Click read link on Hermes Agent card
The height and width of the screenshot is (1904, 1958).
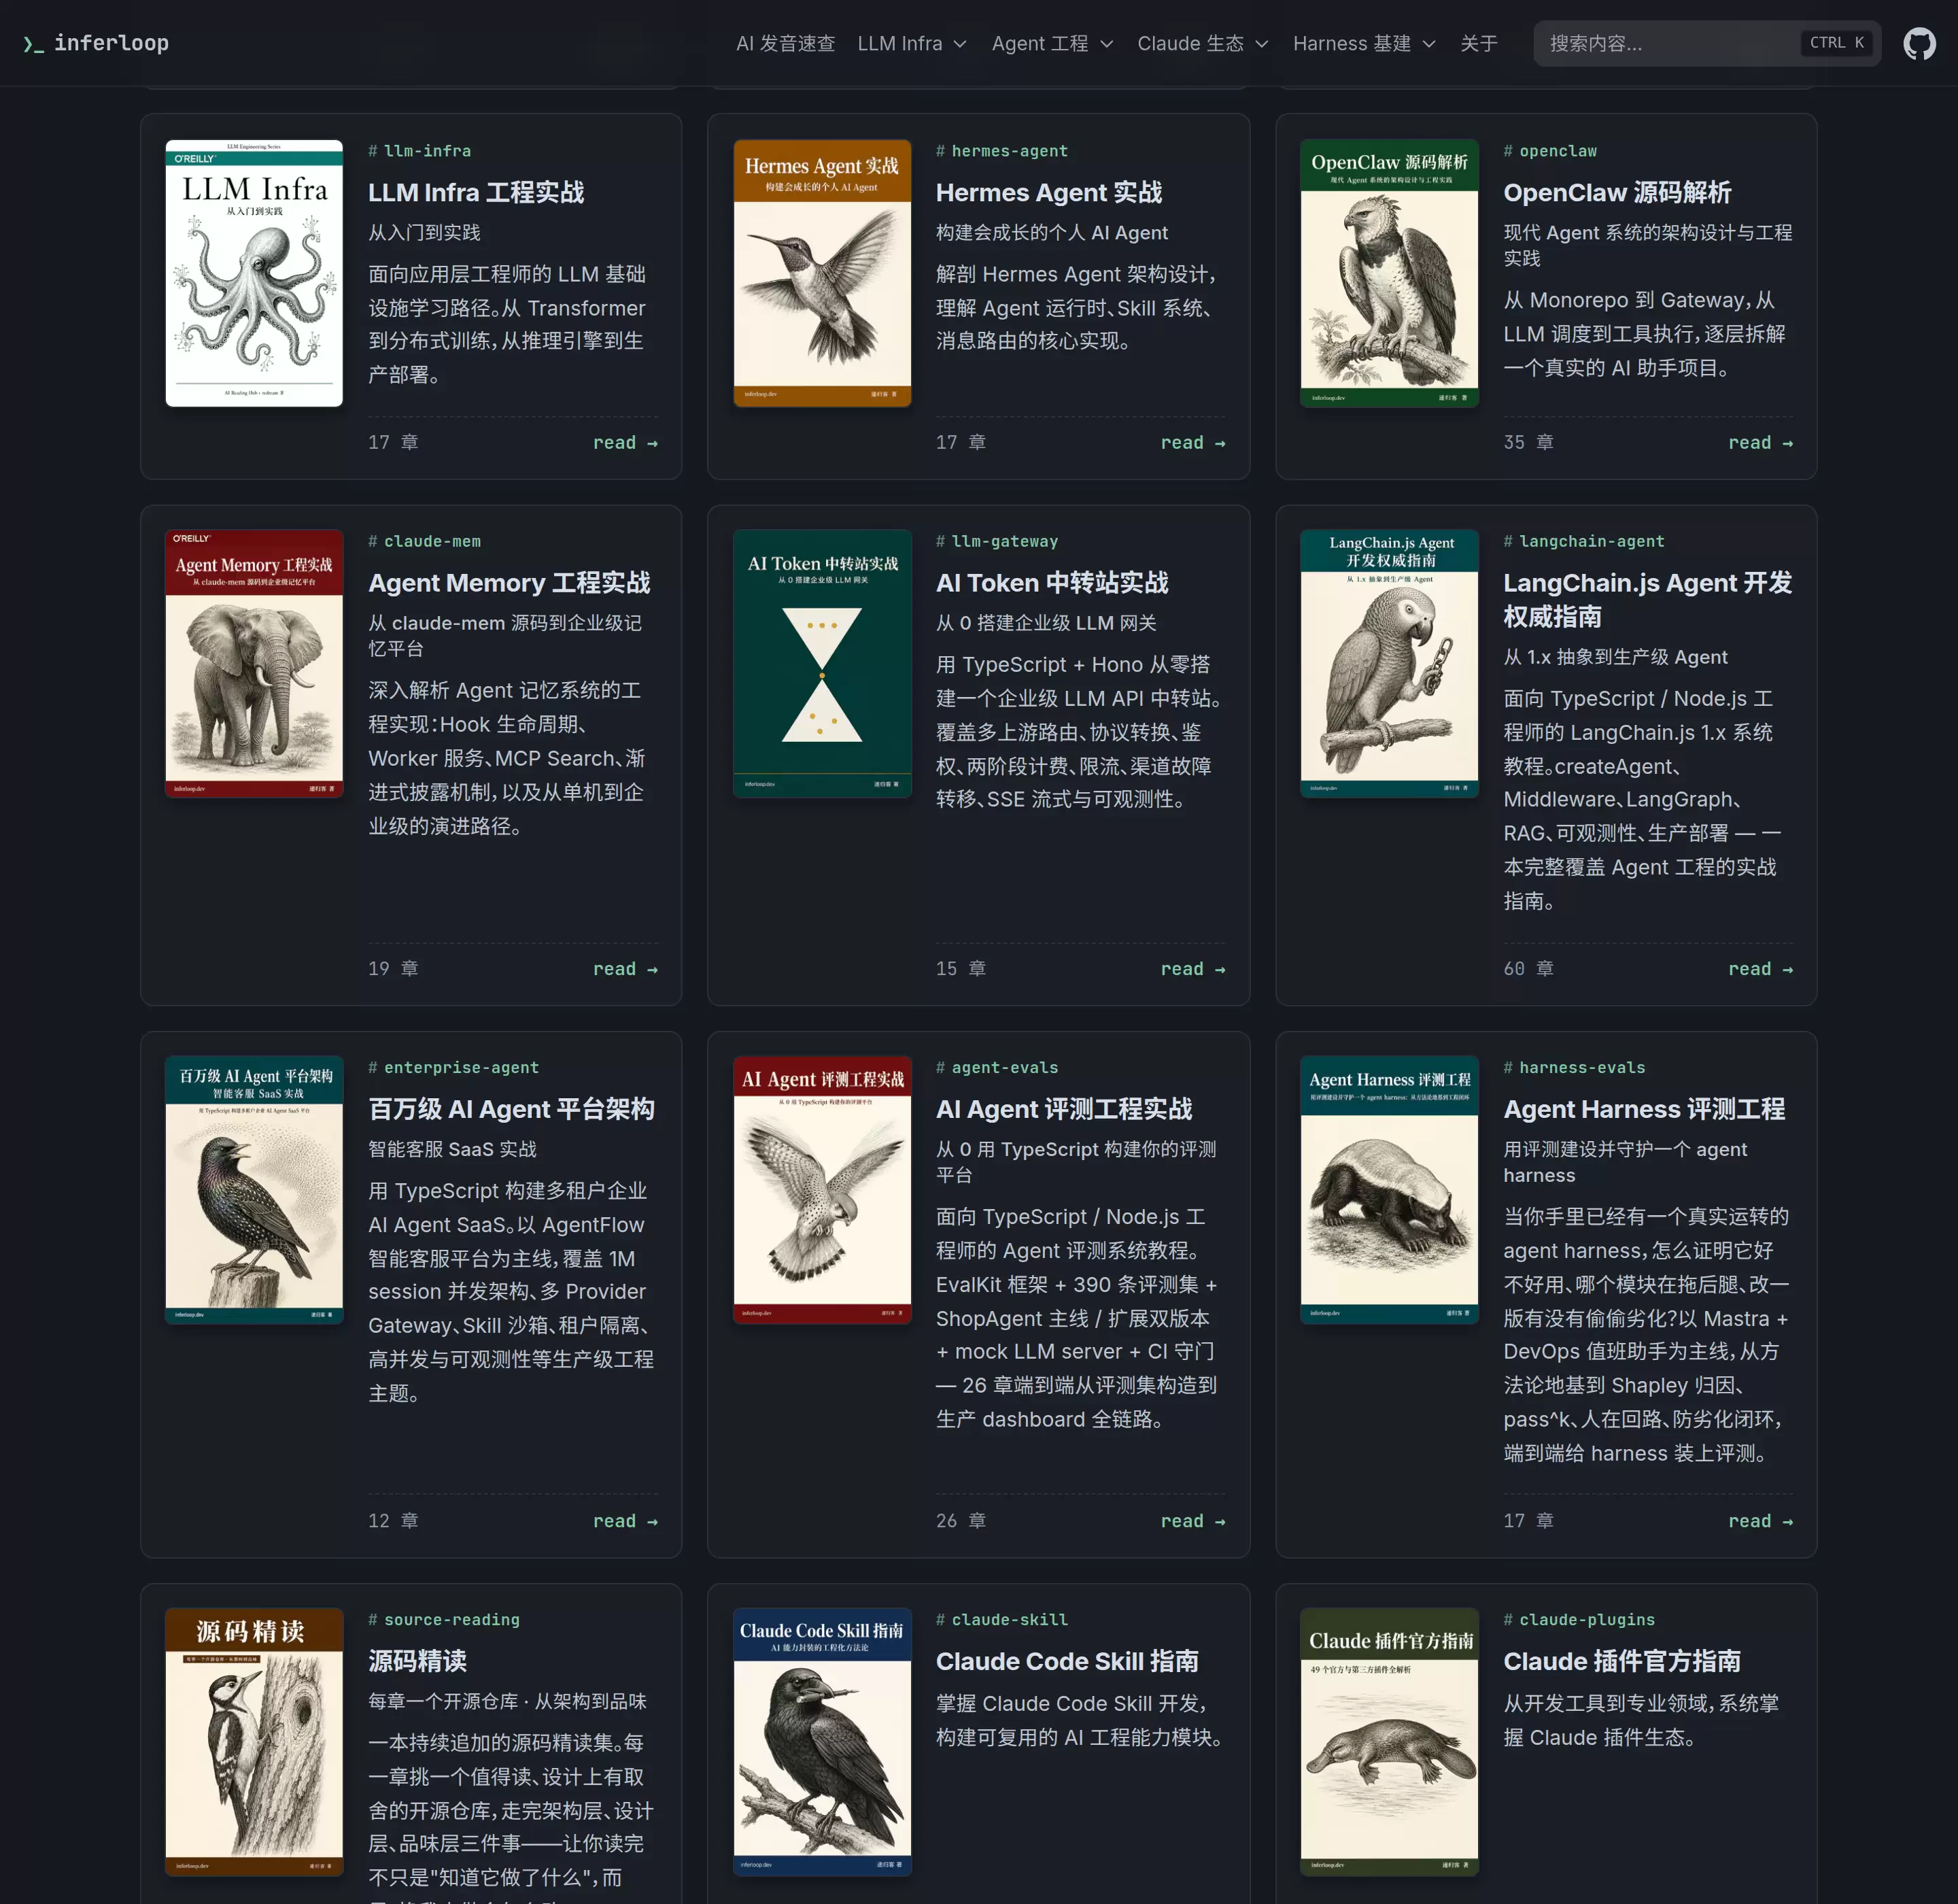1193,443
